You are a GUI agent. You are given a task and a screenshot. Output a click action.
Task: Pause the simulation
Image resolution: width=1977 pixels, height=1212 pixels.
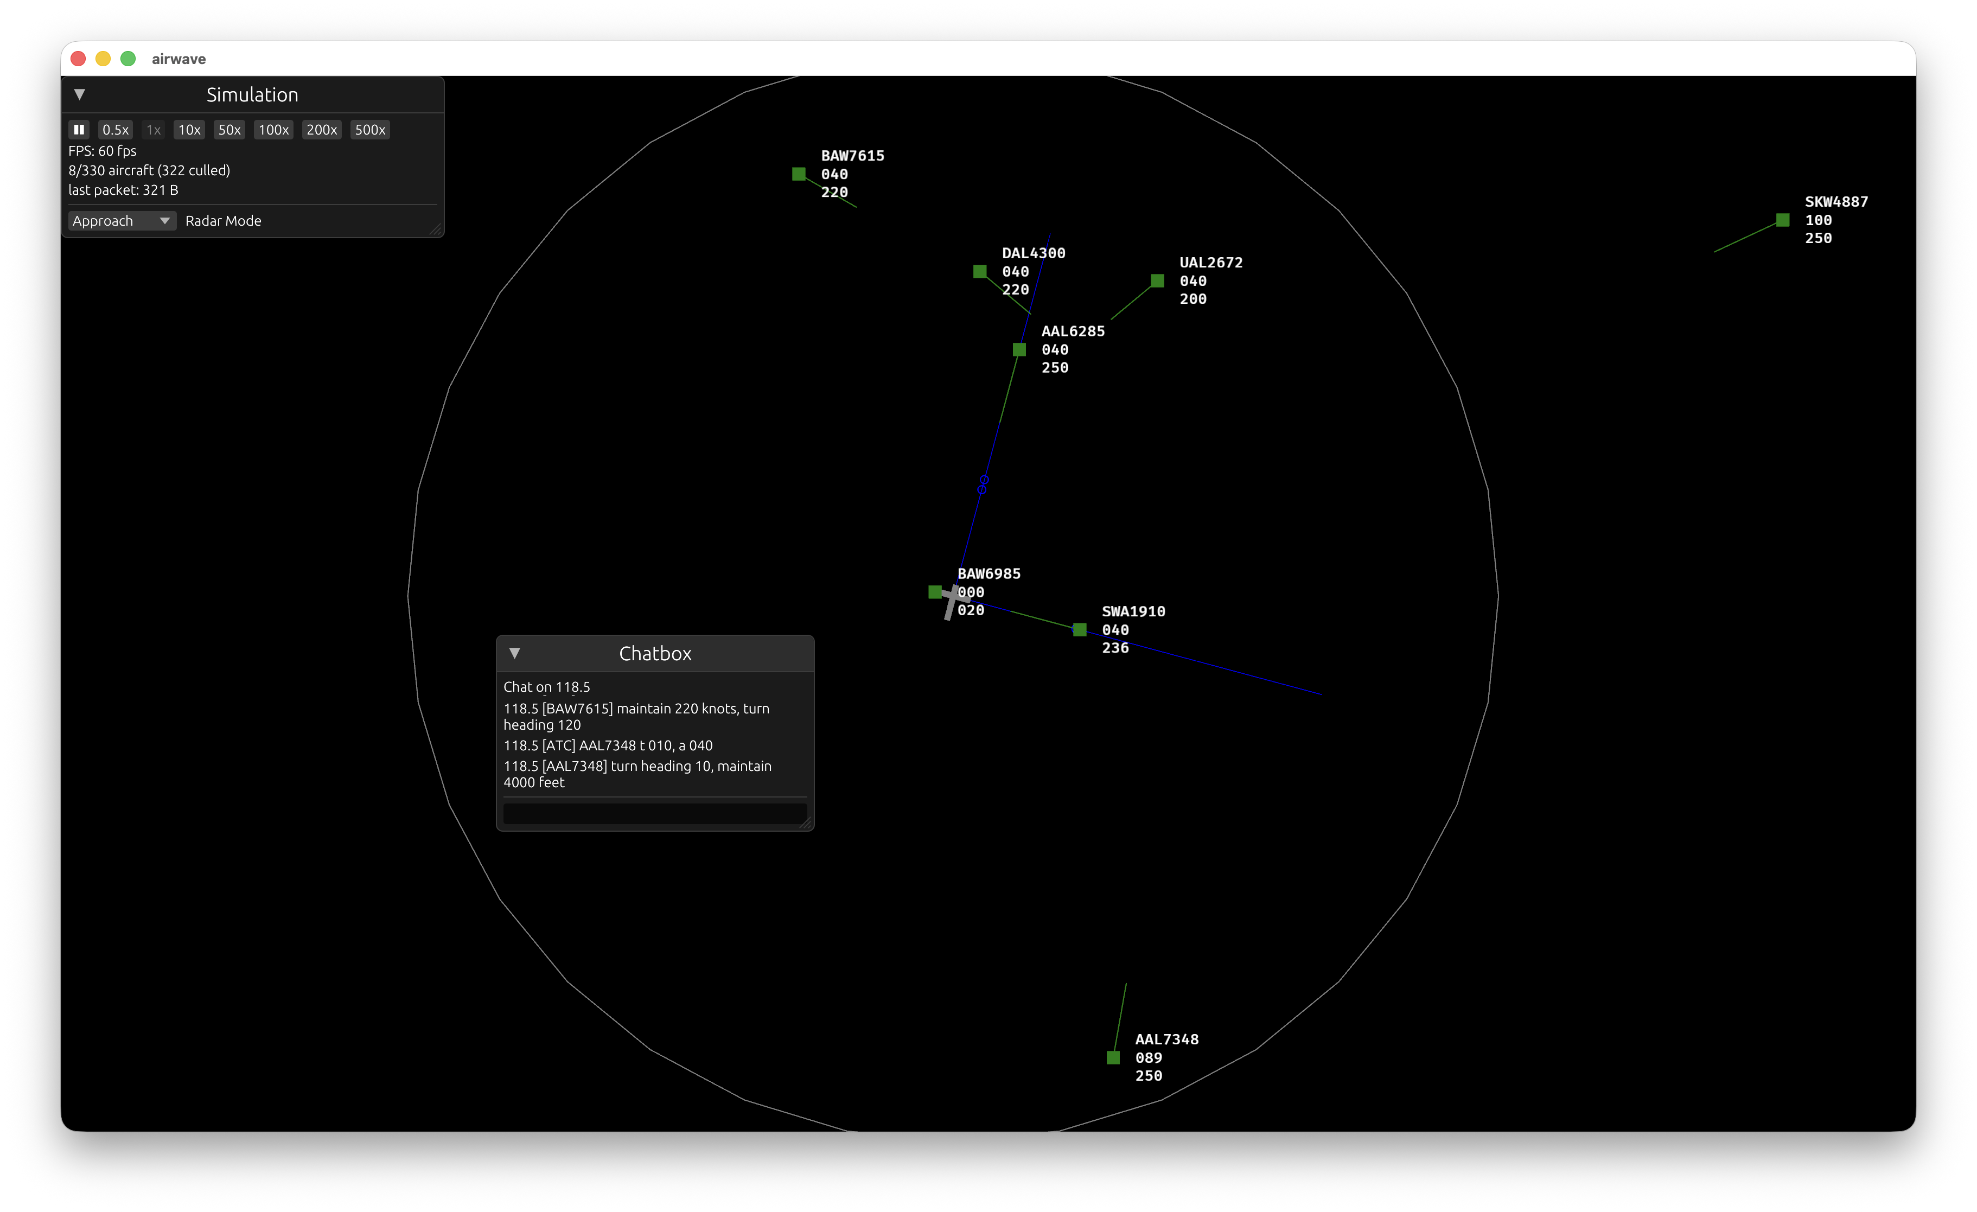(x=79, y=129)
